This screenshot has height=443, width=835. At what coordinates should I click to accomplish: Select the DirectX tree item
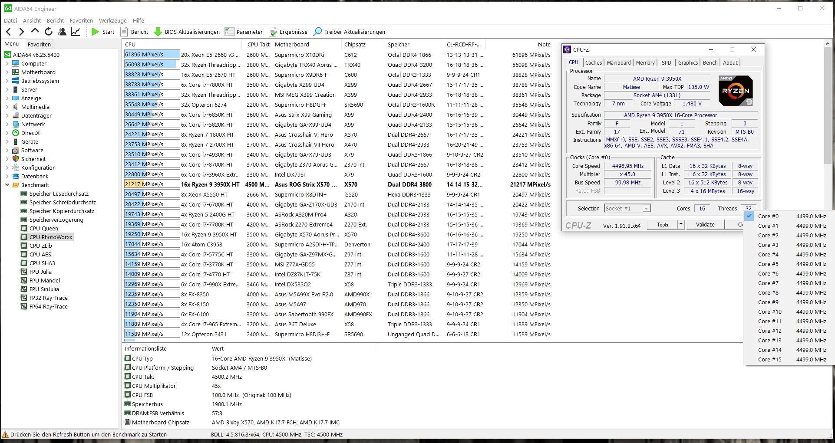(x=30, y=133)
